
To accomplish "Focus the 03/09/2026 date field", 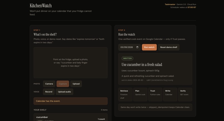I will [130, 47].
